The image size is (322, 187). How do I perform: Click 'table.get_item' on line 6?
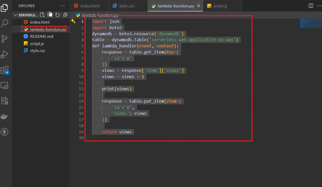[x=147, y=52]
